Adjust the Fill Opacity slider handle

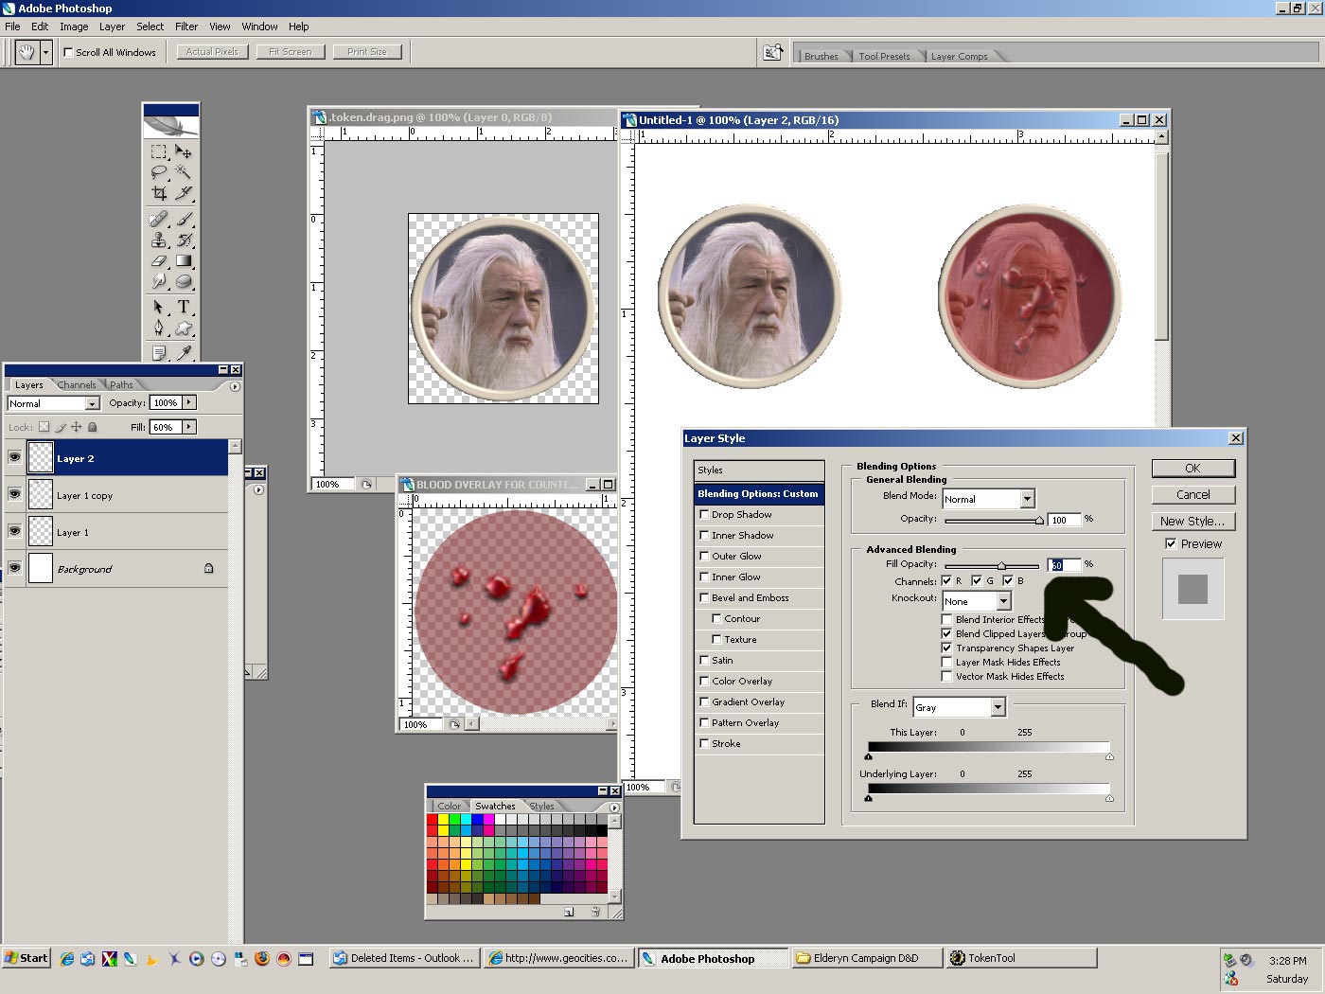tap(1001, 566)
